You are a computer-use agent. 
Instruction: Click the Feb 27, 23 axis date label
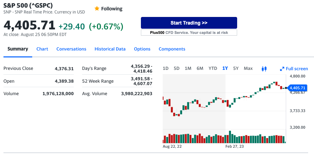tap(234, 146)
